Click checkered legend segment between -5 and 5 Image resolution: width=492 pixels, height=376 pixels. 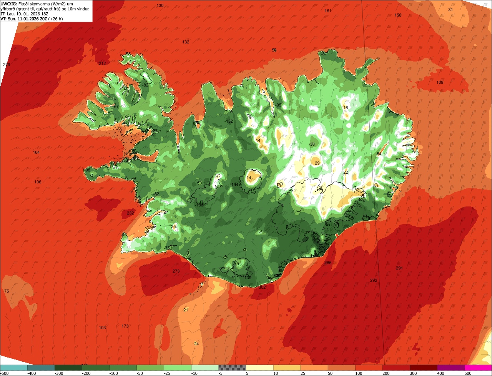(x=232, y=368)
